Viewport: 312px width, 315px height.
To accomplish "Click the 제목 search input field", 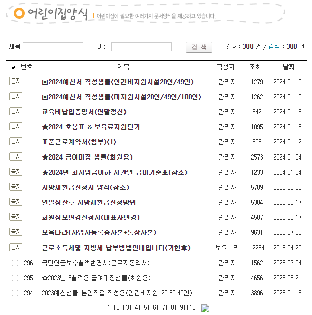I will click(53, 47).
